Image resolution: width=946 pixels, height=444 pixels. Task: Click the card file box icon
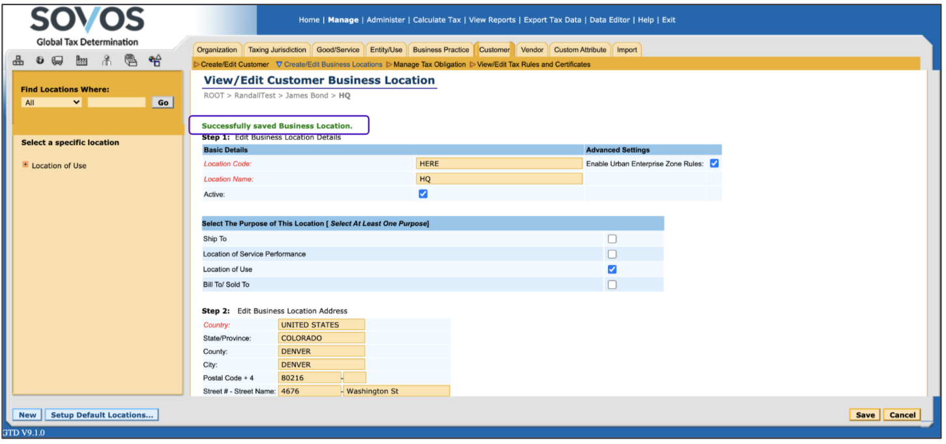[131, 61]
